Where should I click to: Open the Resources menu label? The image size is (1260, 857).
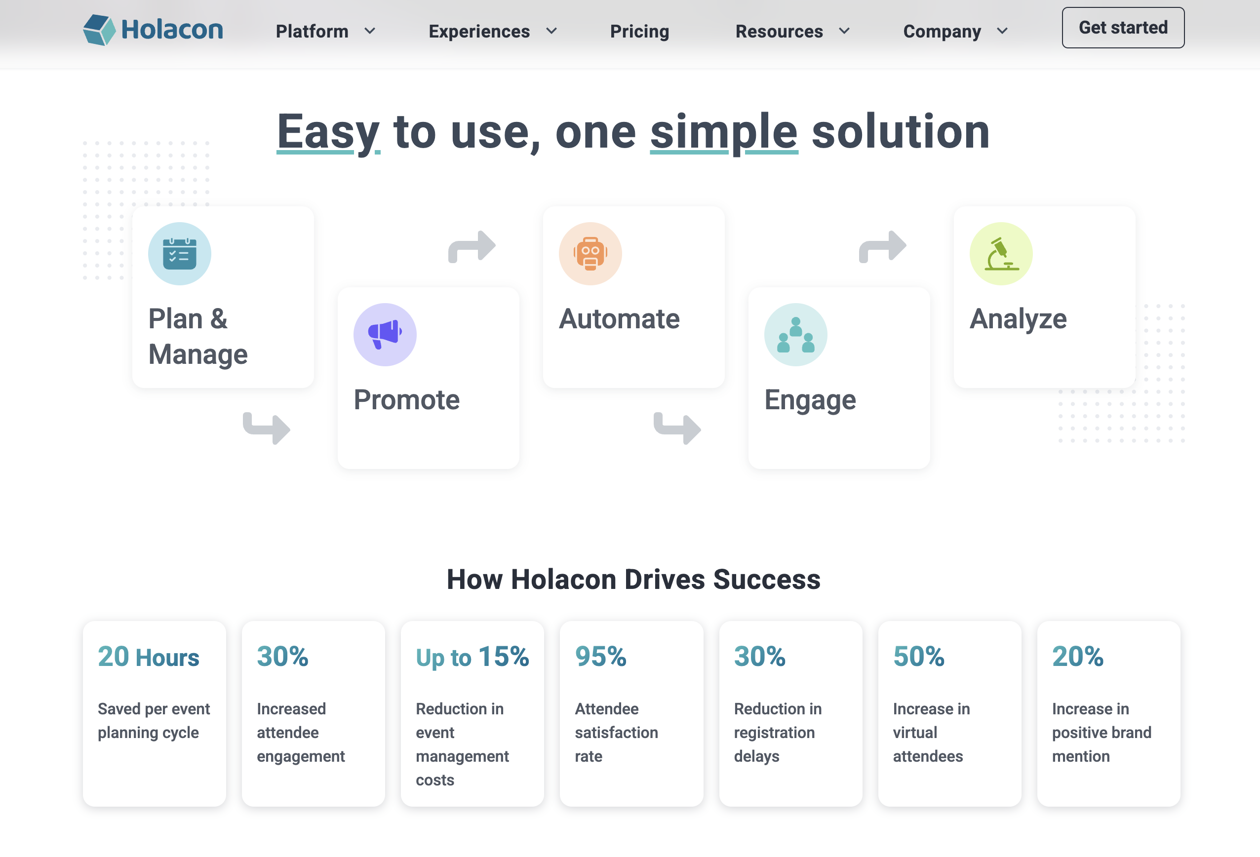pos(779,32)
